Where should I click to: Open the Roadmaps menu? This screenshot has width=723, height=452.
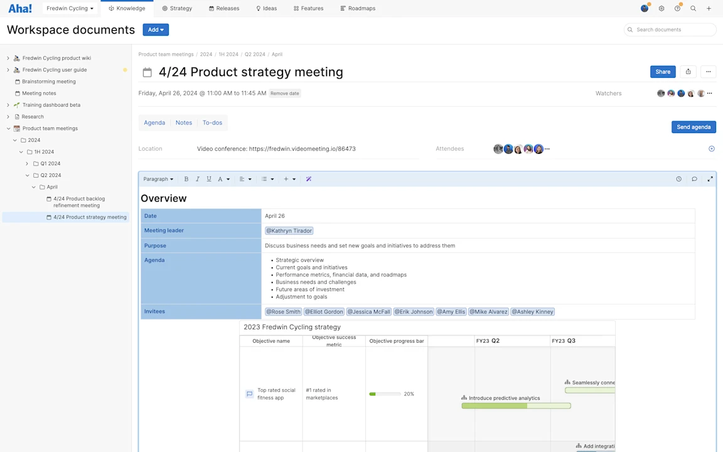[358, 8]
